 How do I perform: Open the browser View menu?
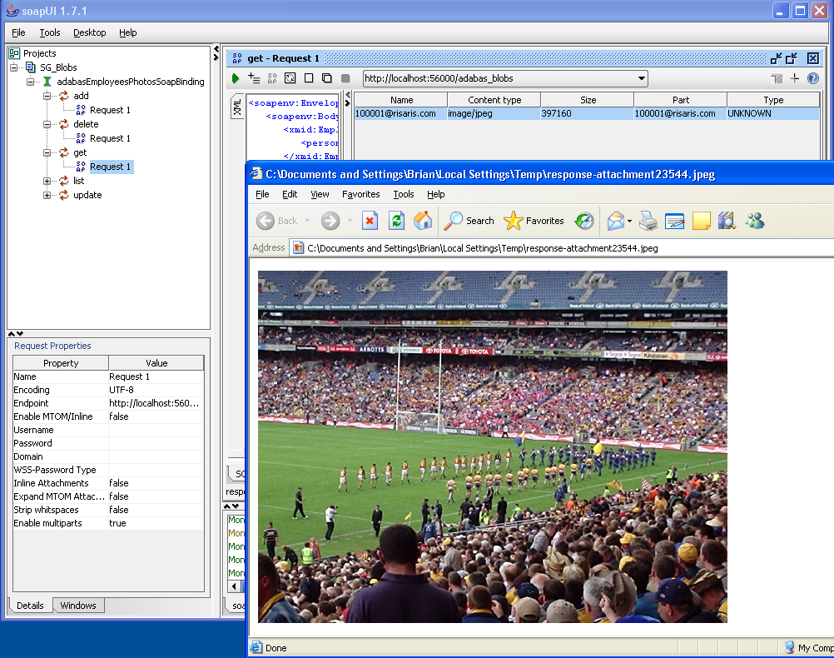coord(320,194)
